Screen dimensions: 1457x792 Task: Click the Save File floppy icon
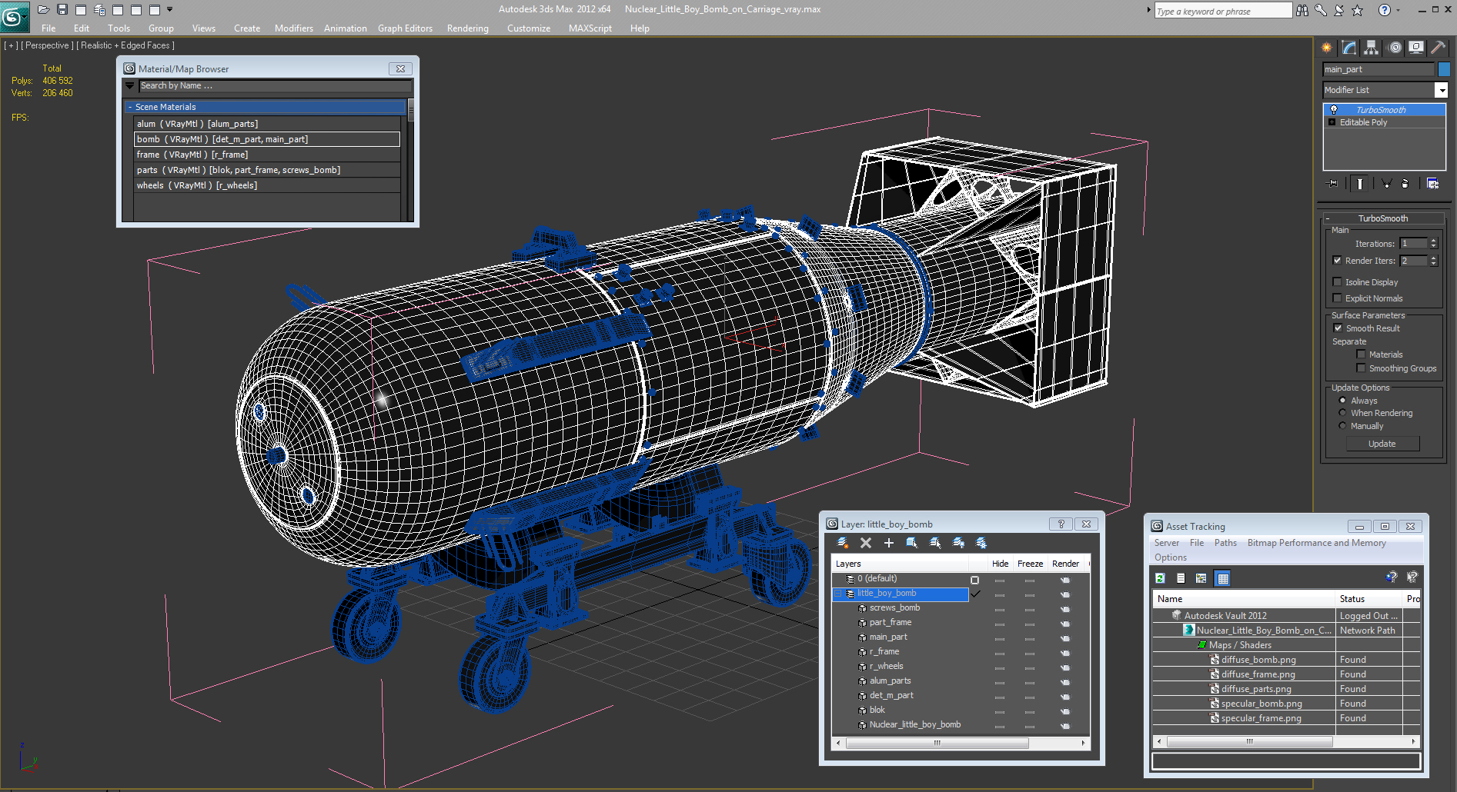62,10
